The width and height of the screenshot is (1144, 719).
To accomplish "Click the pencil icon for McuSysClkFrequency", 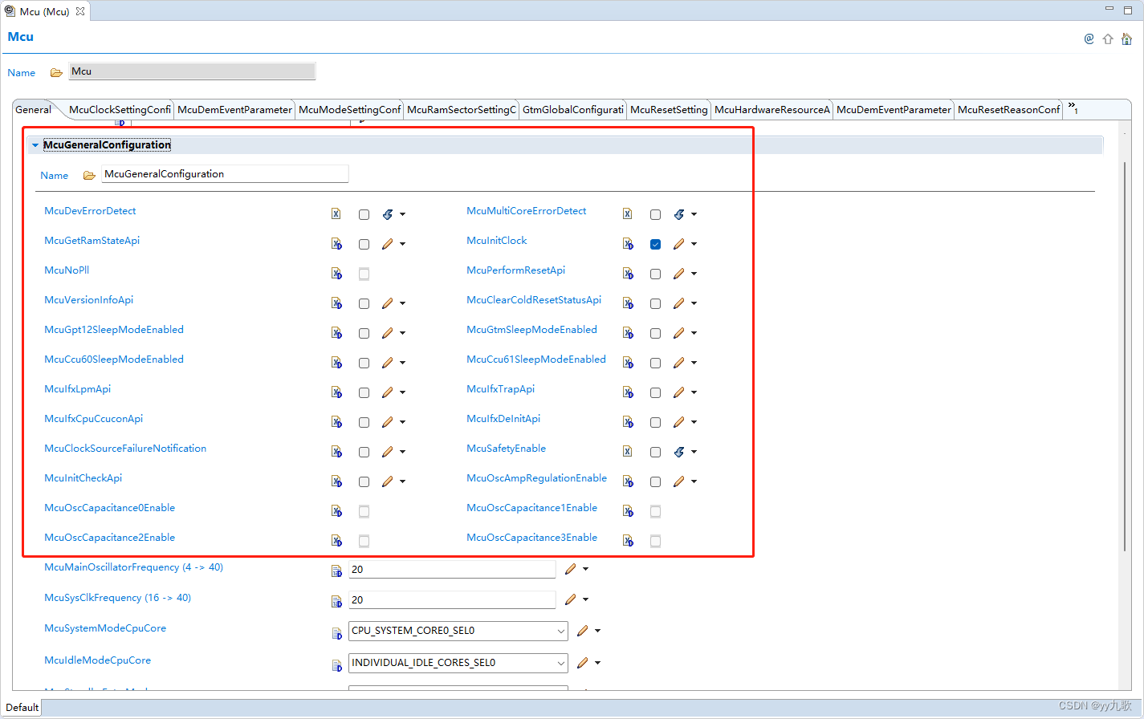I will pyautogui.click(x=571, y=599).
